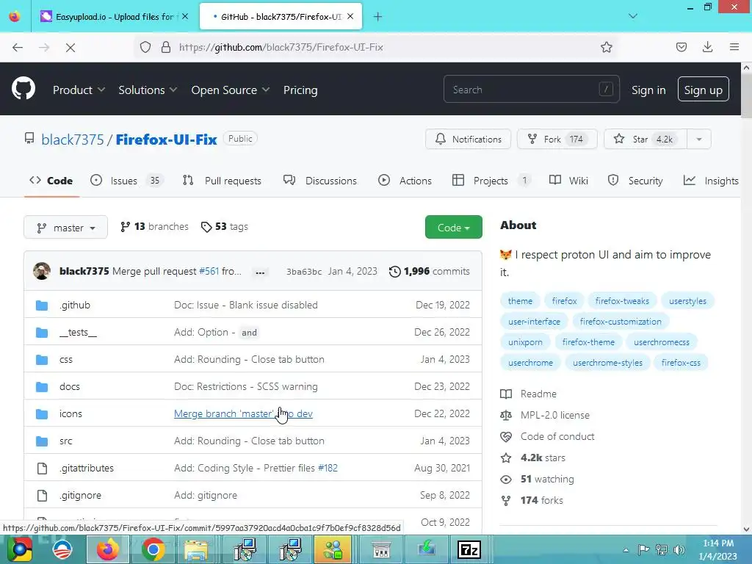Click the GitHub search field
752x564 pixels.
coord(532,89)
